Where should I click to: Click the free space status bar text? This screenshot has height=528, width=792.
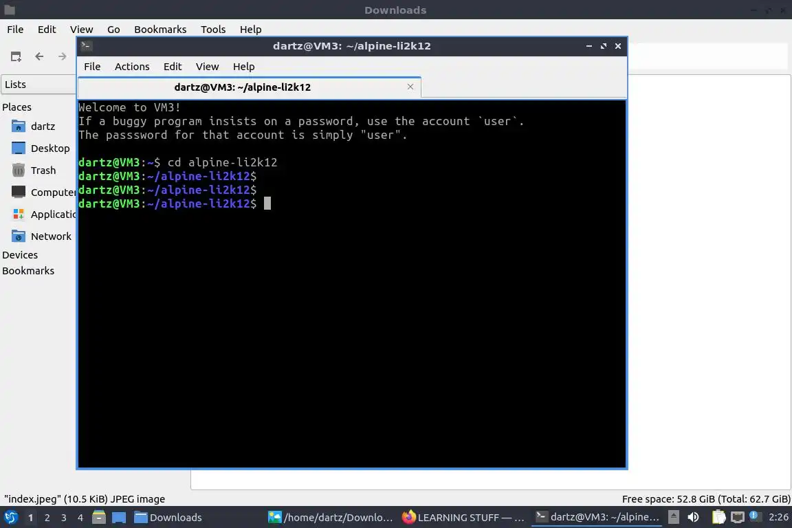coord(705,499)
